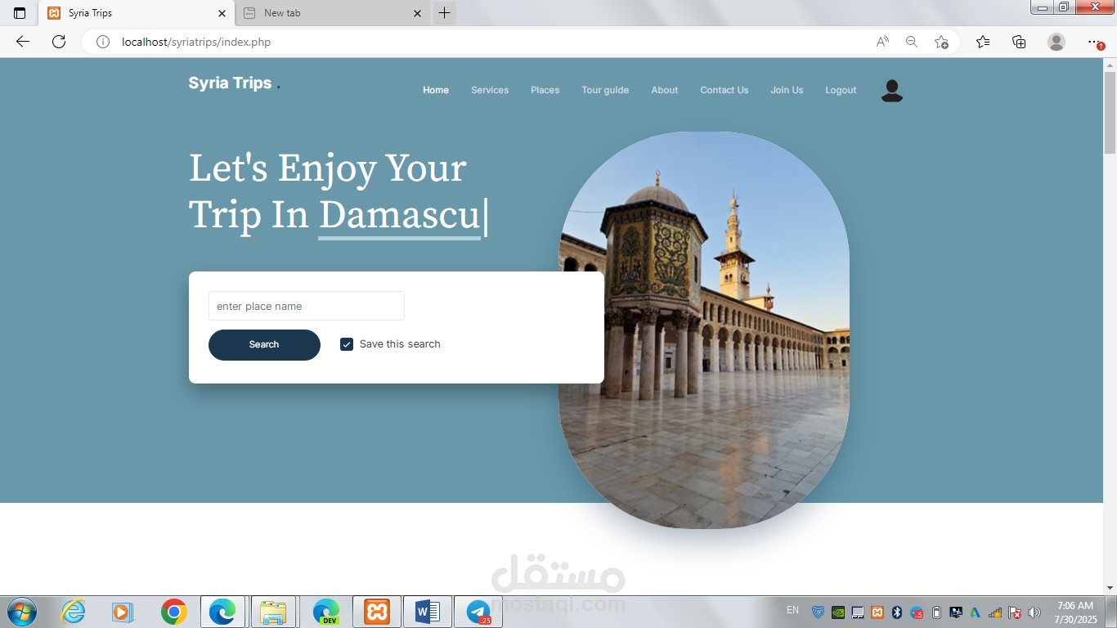Switch to Microsoft Edge in taskbar
Image resolution: width=1117 pixels, height=628 pixels.
coord(222,612)
